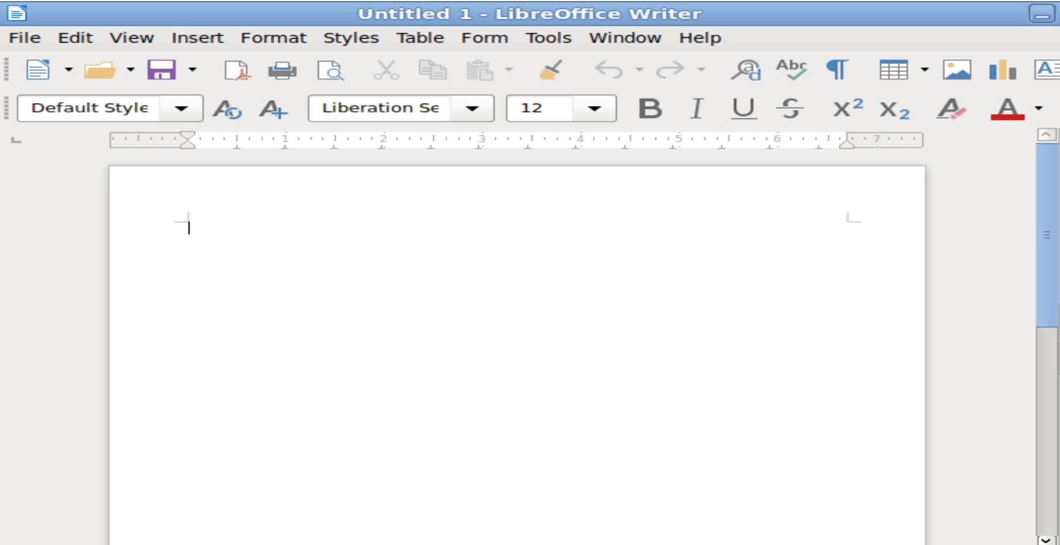The height and width of the screenshot is (545, 1060).
Task: Open the Format menu
Action: point(273,37)
